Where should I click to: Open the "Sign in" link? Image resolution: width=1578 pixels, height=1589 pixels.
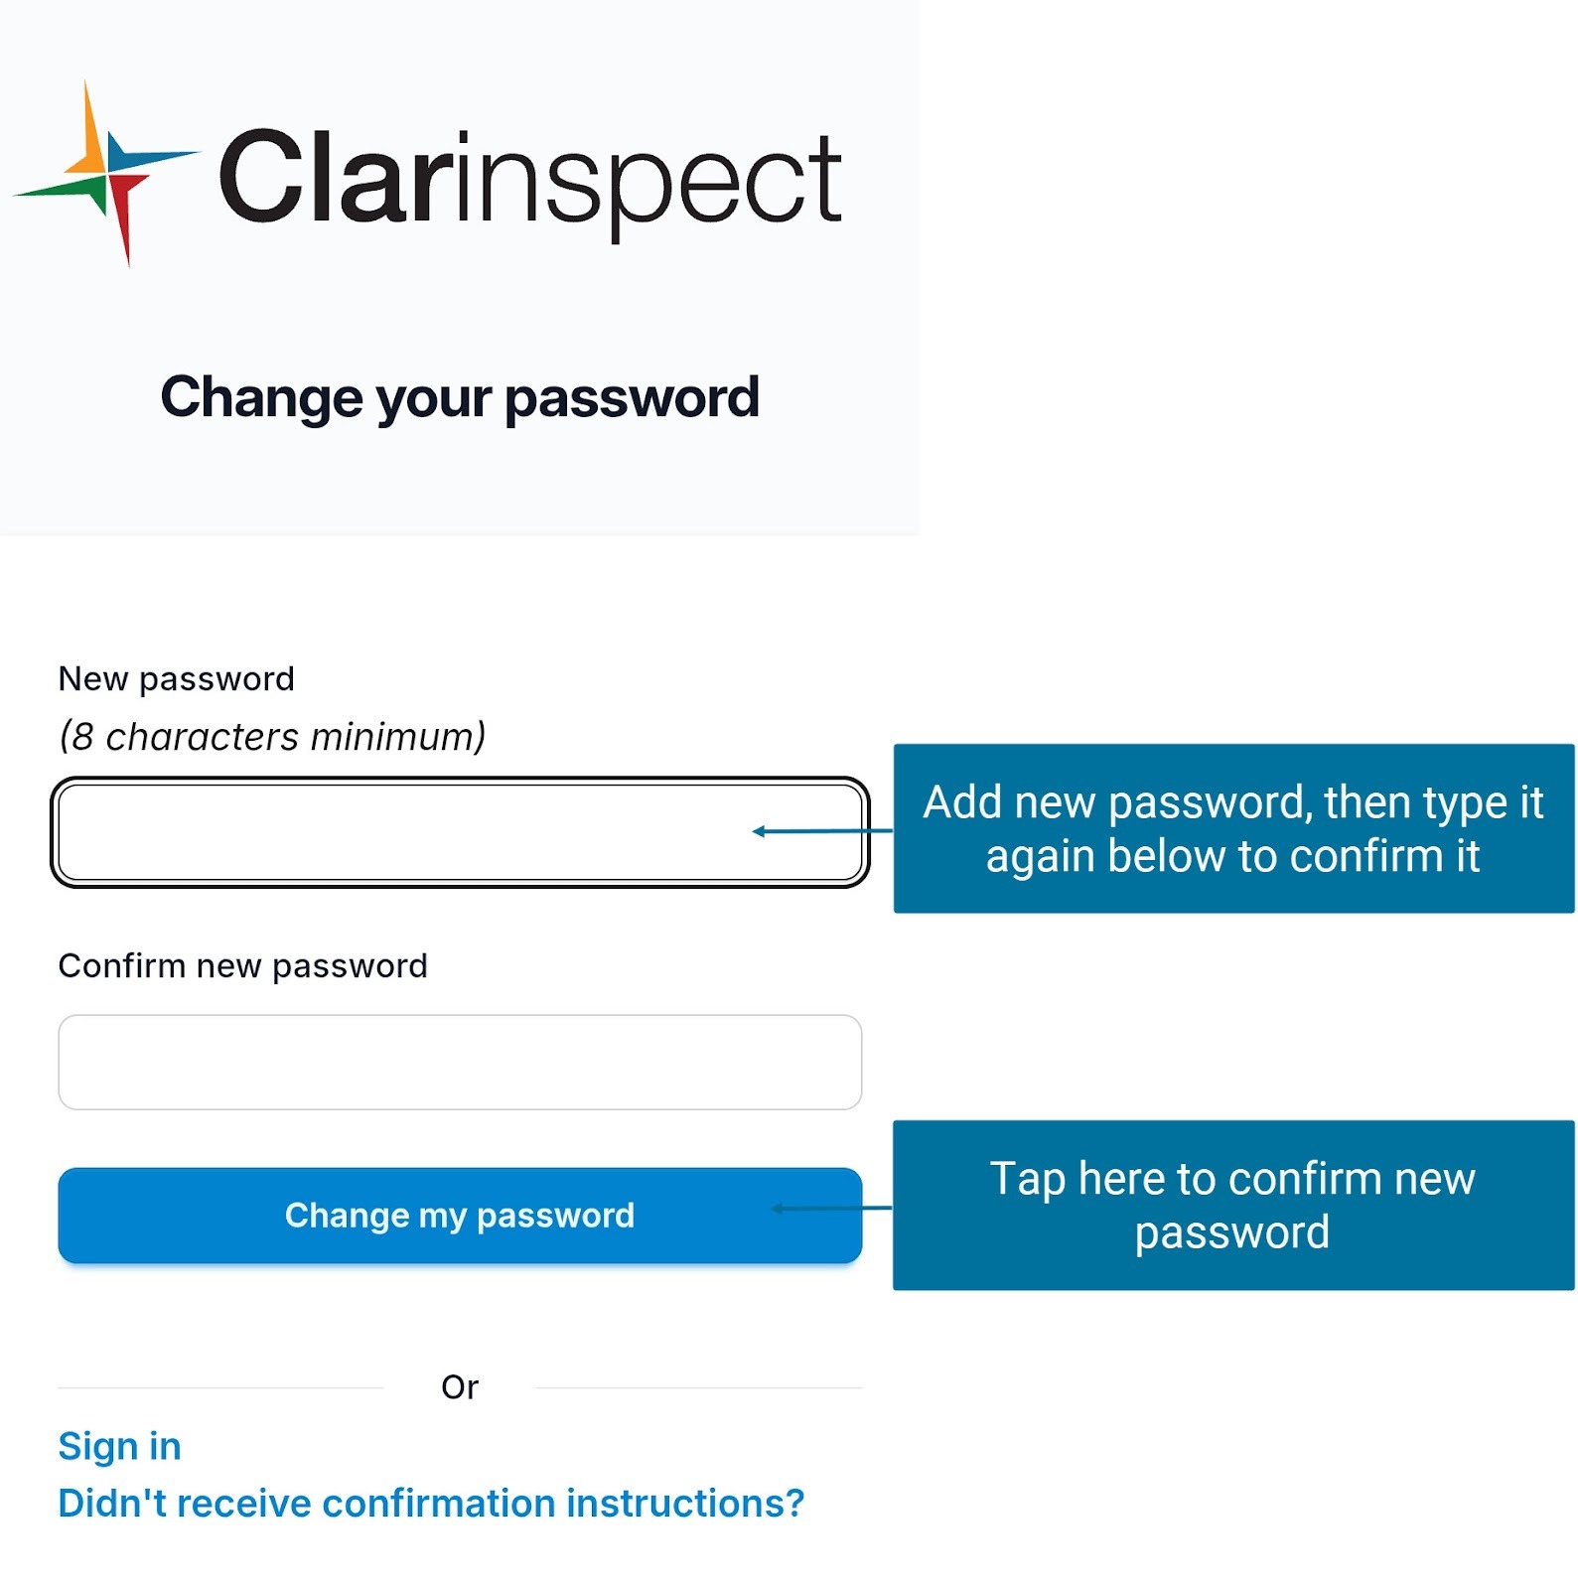click(x=119, y=1447)
